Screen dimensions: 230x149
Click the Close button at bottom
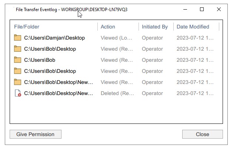(202, 134)
